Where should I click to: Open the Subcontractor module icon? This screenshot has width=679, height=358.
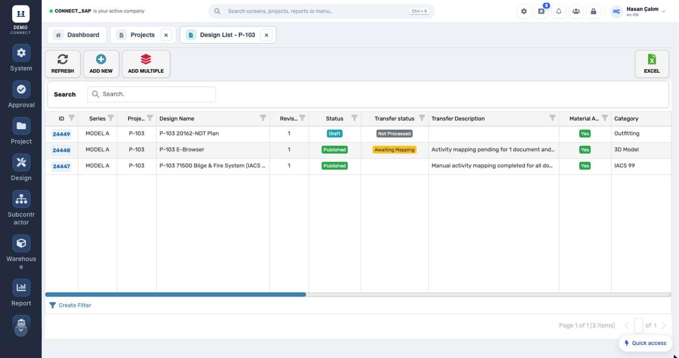point(21,199)
